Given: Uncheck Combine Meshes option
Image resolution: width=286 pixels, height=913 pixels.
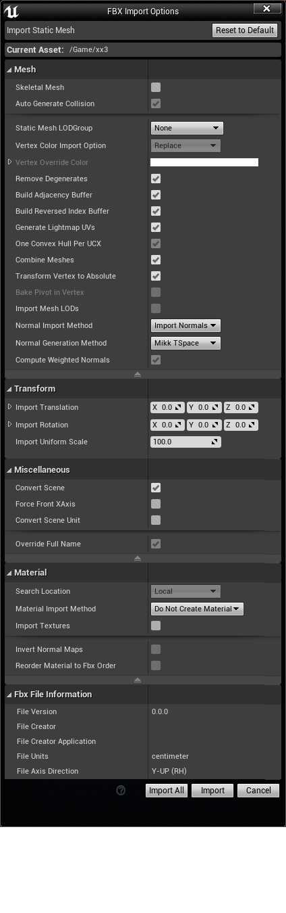Looking at the screenshot, I should coord(156,260).
